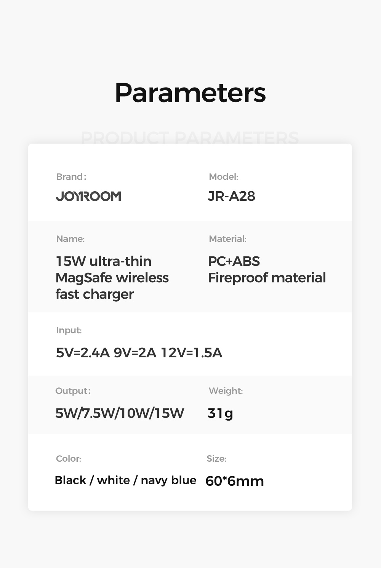This screenshot has height=568, width=381.
Task: Select the Name field label
Action: 70,239
